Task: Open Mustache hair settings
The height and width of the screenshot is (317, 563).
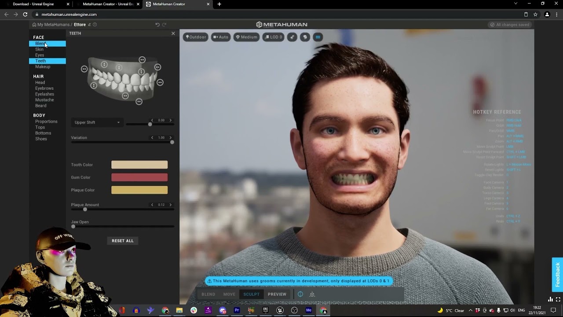Action: click(44, 100)
